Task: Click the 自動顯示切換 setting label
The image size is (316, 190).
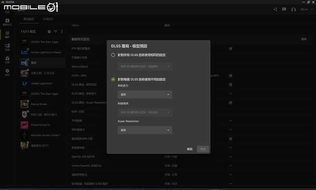Action: (x=79, y=58)
